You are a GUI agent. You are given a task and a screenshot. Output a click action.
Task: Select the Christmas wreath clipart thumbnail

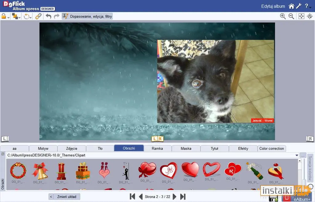coord(18,170)
